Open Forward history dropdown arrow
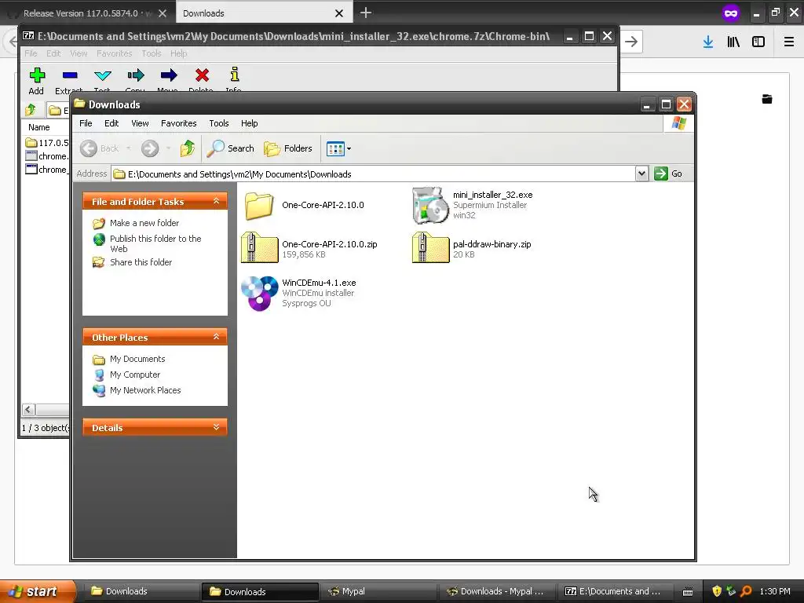Screen dimensions: 804x603 168,148
